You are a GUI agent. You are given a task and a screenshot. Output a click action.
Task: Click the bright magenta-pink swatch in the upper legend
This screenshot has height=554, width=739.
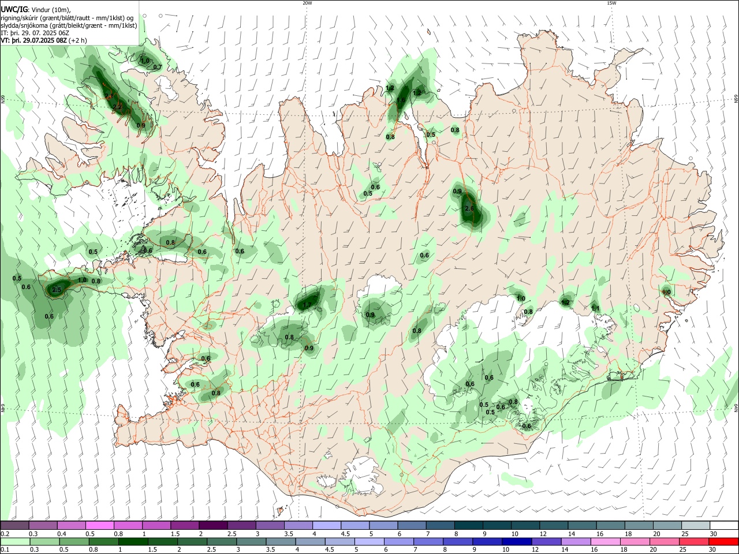pos(99,525)
